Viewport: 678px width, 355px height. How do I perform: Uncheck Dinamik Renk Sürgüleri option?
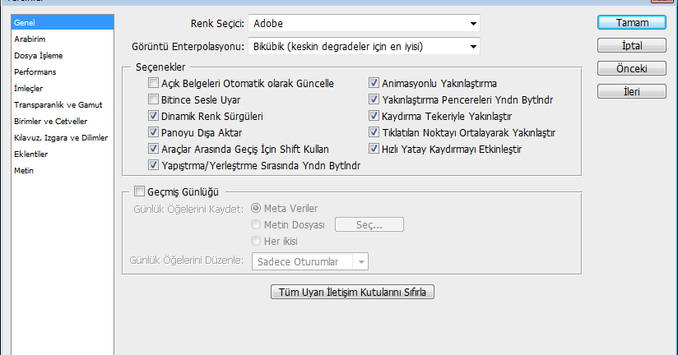[x=153, y=116]
